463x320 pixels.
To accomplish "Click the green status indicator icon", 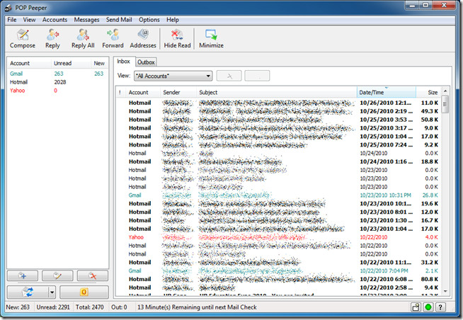I will point(428,307).
